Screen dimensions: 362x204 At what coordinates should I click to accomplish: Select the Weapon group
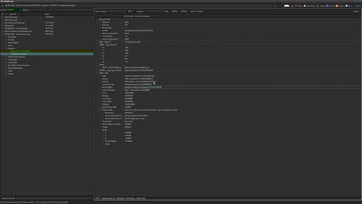pos(11,74)
